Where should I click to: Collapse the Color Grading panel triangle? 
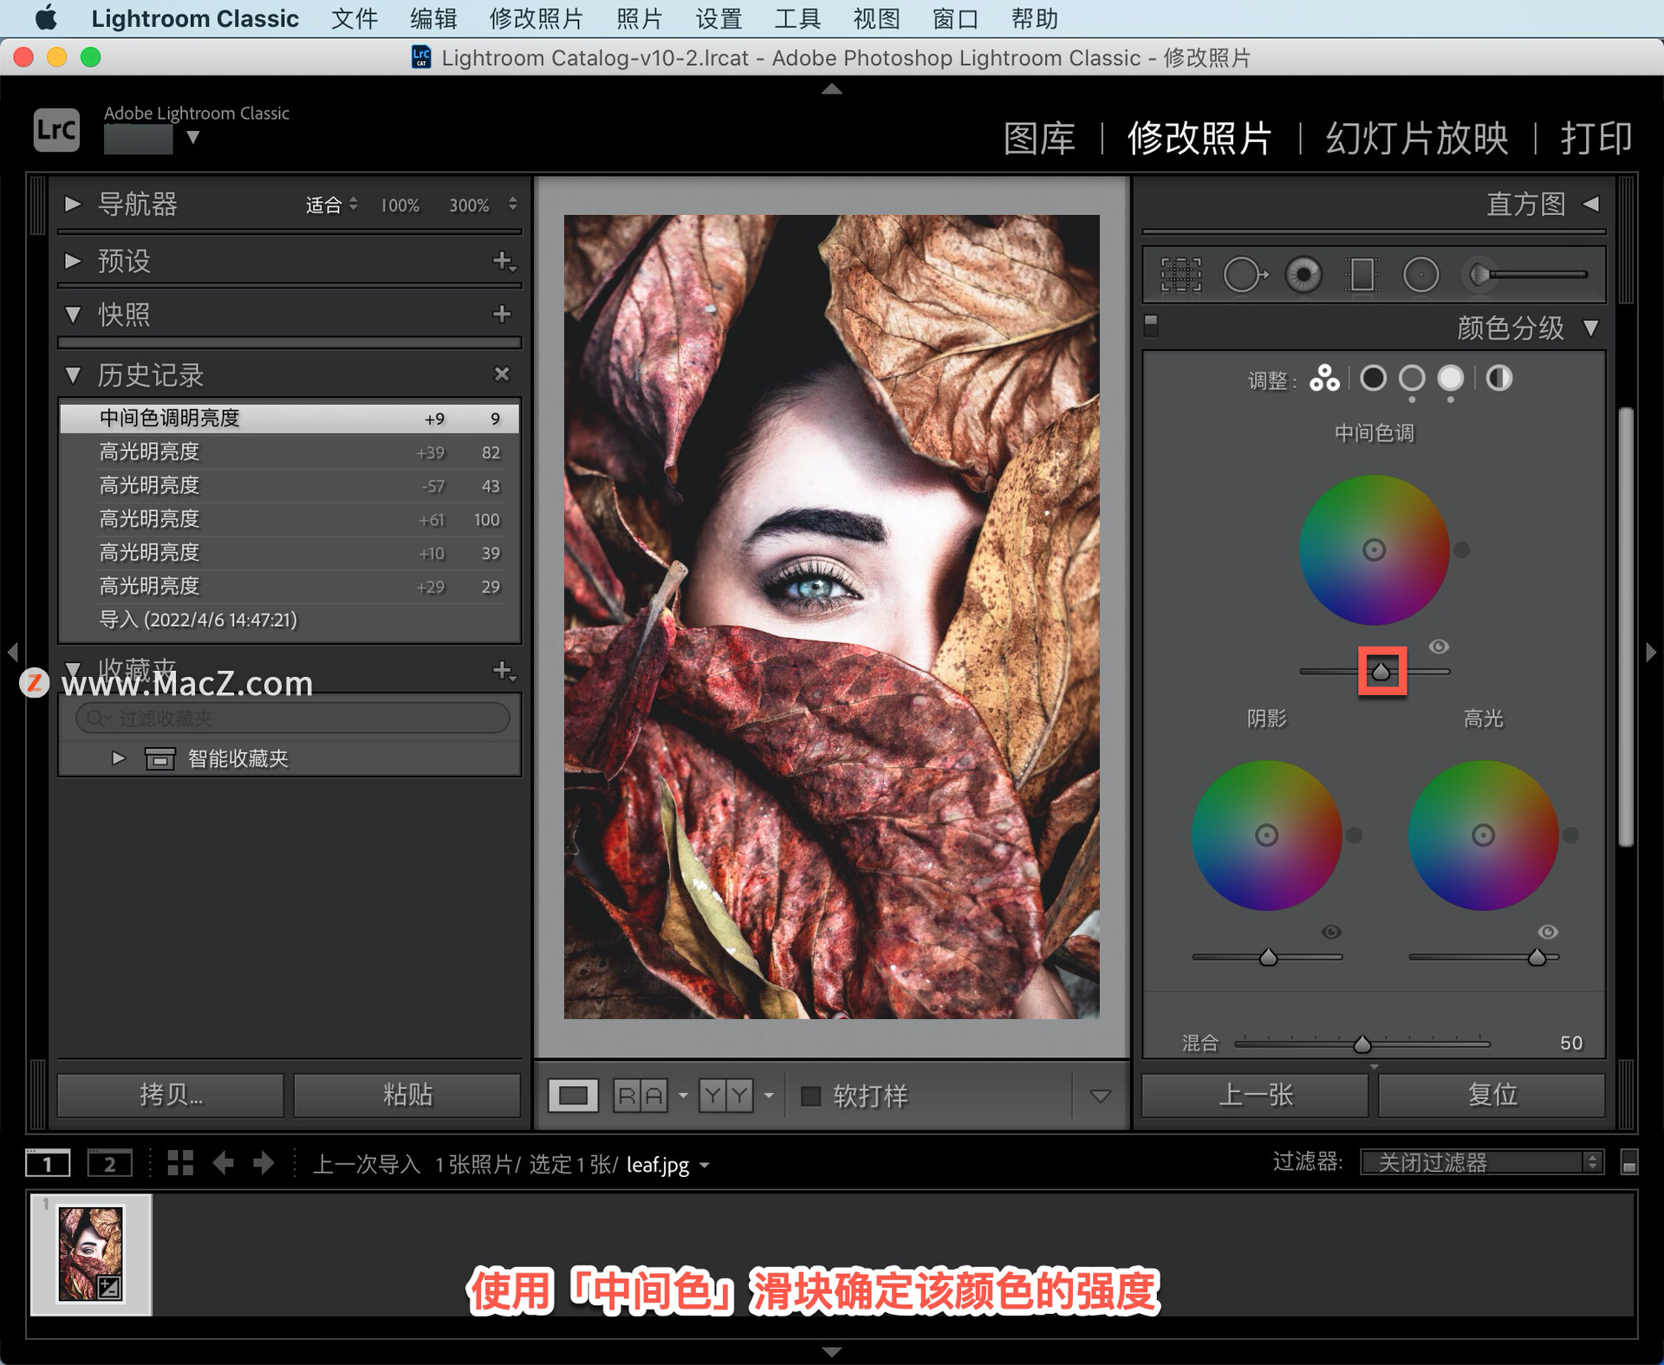coord(1590,328)
